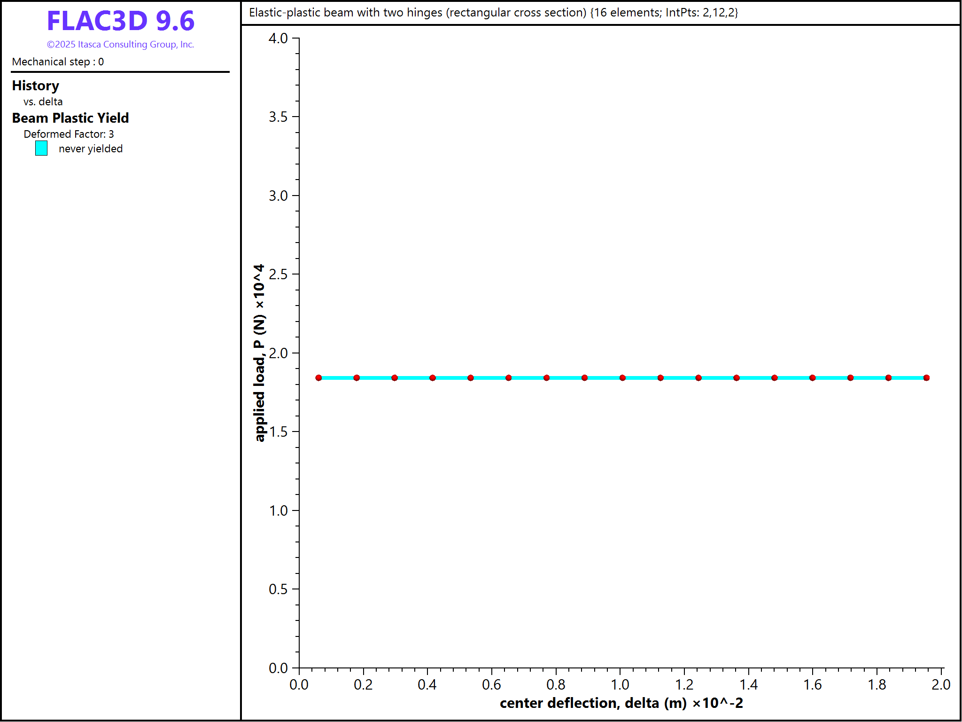Click the 2.0 tick label on x-axis

click(x=941, y=684)
